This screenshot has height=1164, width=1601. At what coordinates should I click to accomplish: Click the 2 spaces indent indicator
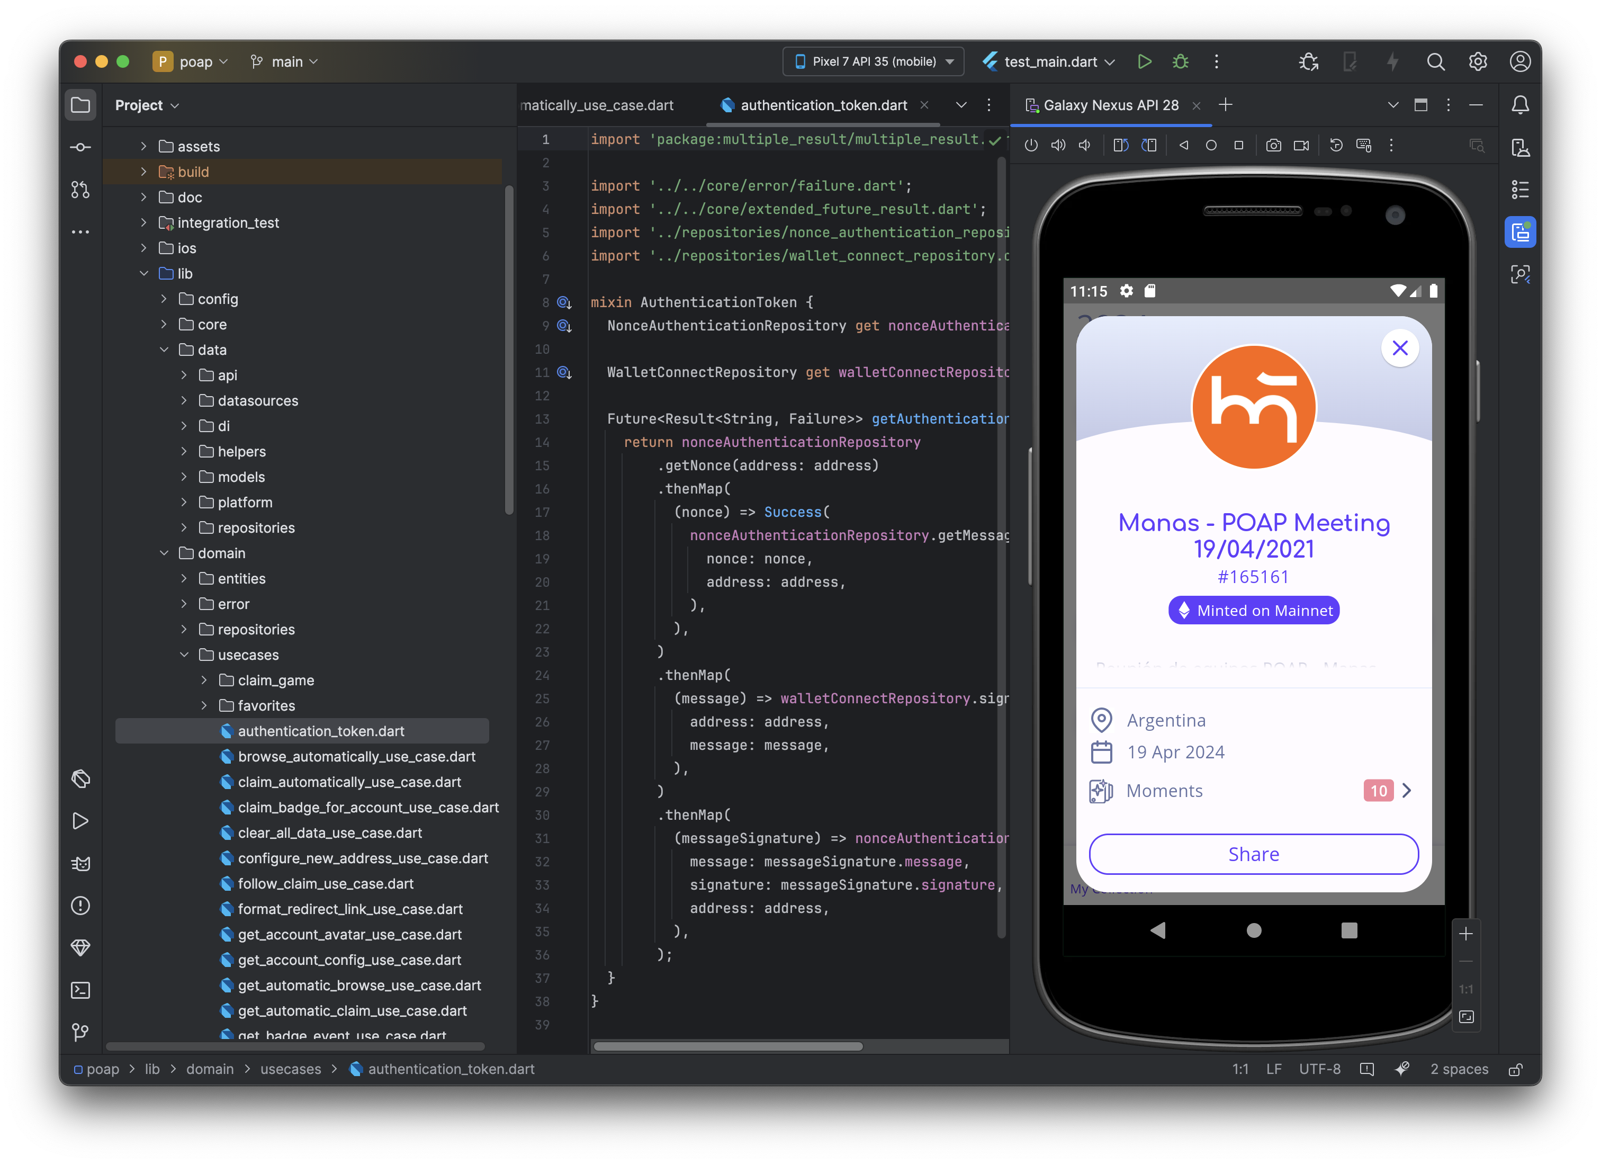click(1459, 1069)
